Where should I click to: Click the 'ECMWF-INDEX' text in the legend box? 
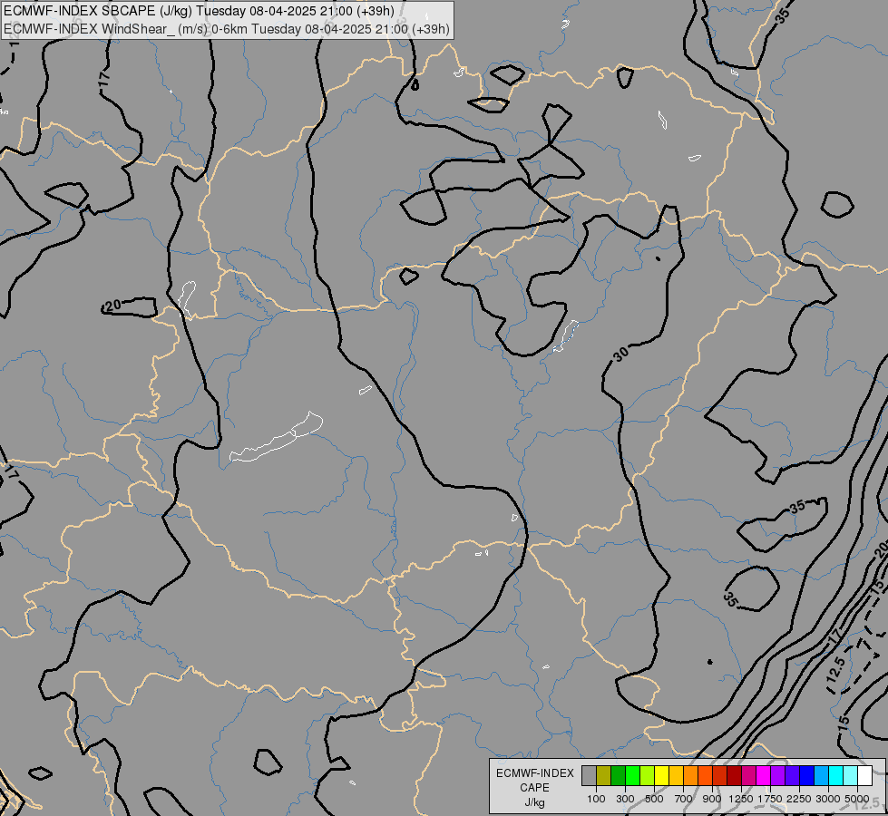click(534, 773)
